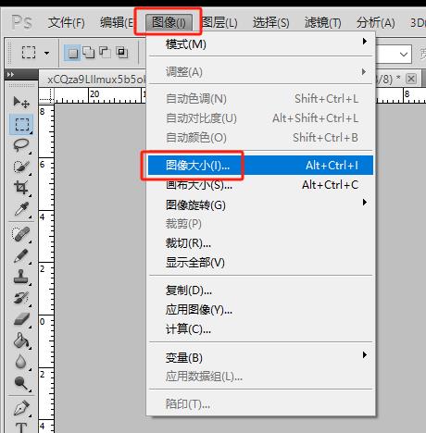The height and width of the screenshot is (433, 426).
Task: Expand the 模式(M) submenu
Action: 261,44
